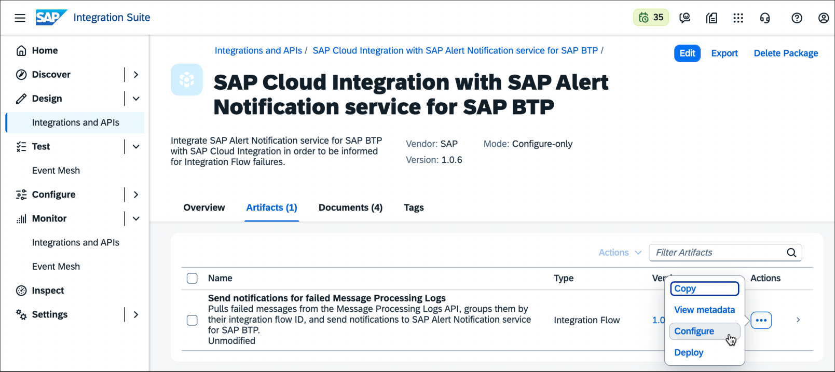Open the hamburger navigation menu
The width and height of the screenshot is (835, 372).
tap(20, 18)
